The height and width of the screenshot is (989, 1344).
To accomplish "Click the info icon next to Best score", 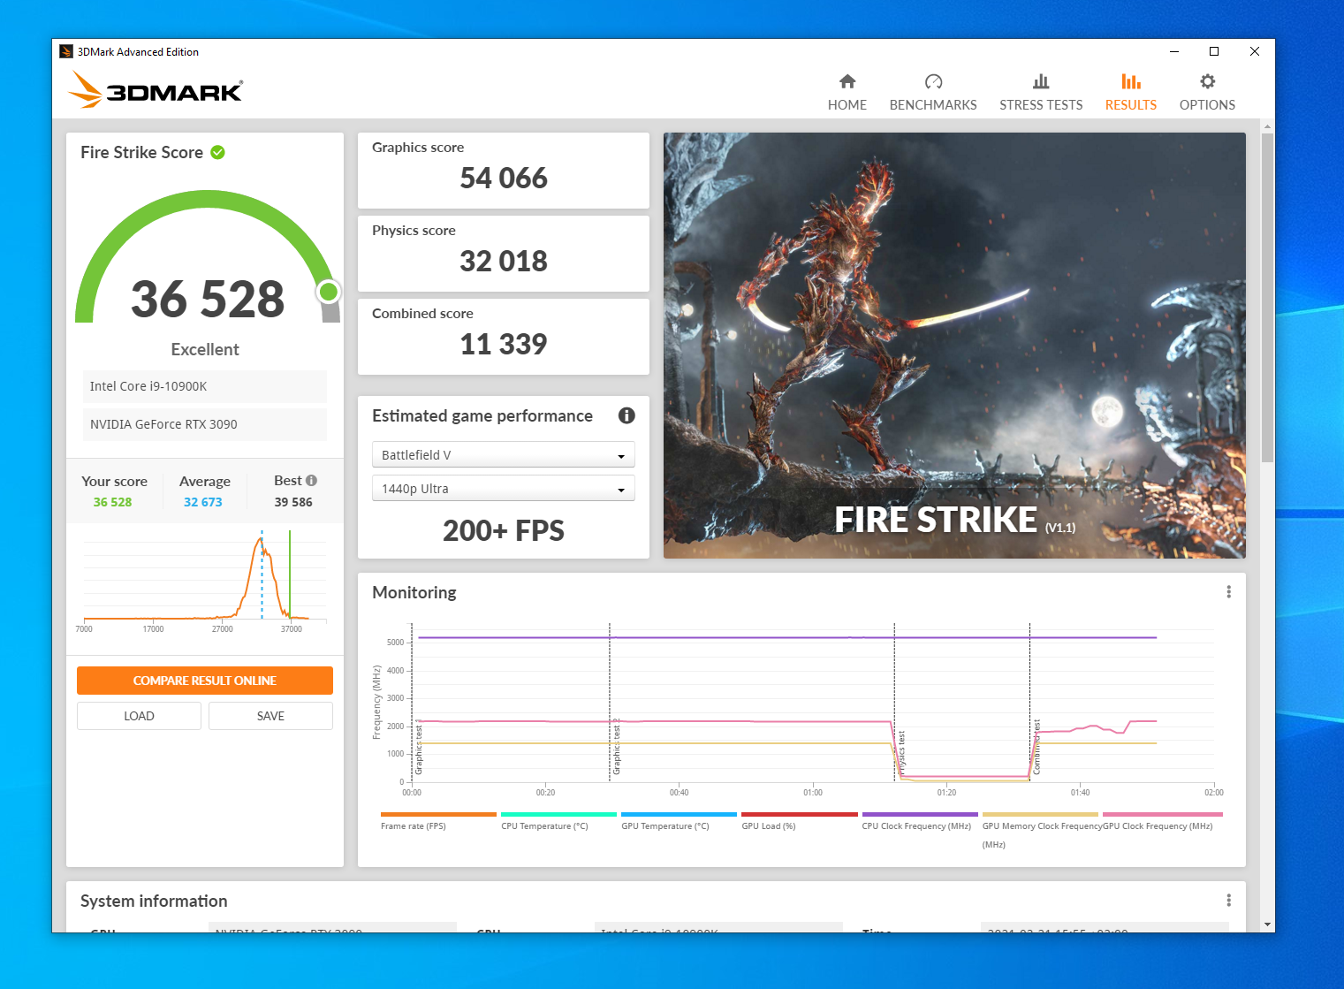I will [311, 480].
